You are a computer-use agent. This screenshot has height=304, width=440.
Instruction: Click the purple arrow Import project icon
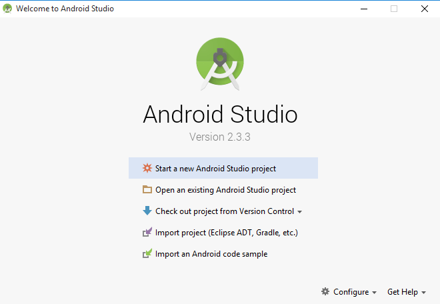(x=147, y=232)
